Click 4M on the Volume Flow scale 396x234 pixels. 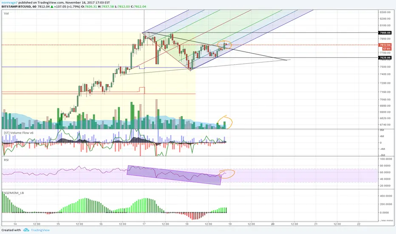pos(382,136)
